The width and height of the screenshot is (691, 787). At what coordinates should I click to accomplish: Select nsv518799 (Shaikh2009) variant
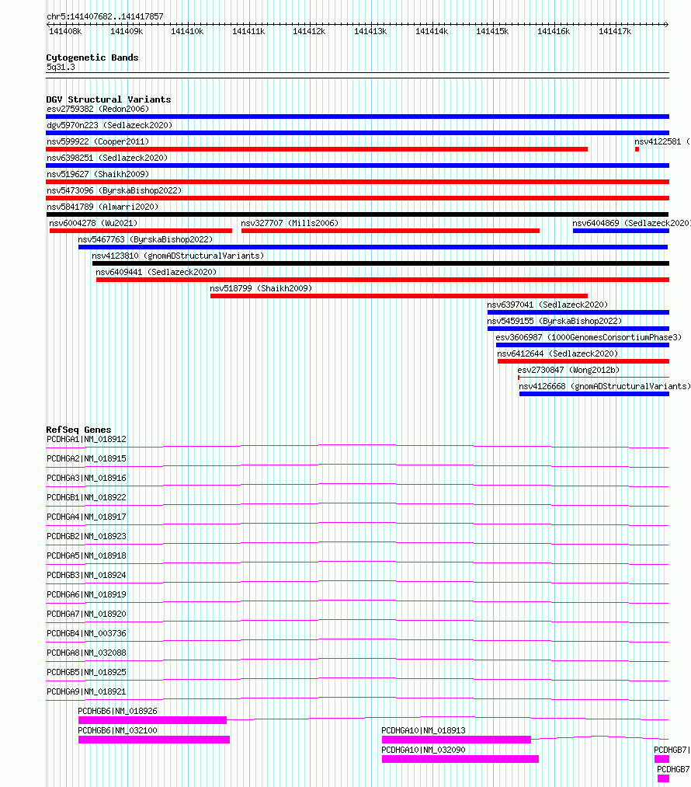coord(399,296)
